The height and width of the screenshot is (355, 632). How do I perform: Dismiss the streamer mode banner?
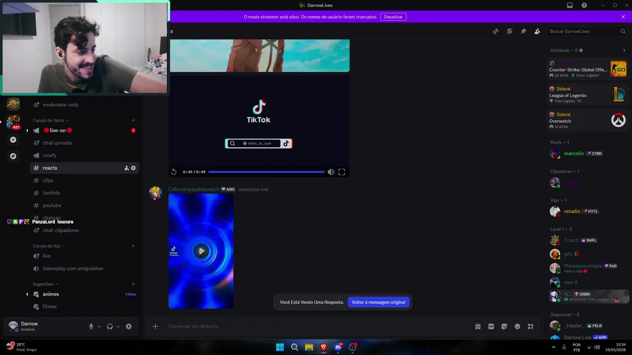tap(623, 17)
